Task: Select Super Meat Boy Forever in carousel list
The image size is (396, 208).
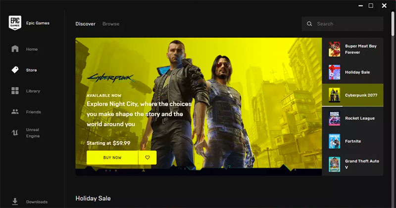Action: [353, 49]
